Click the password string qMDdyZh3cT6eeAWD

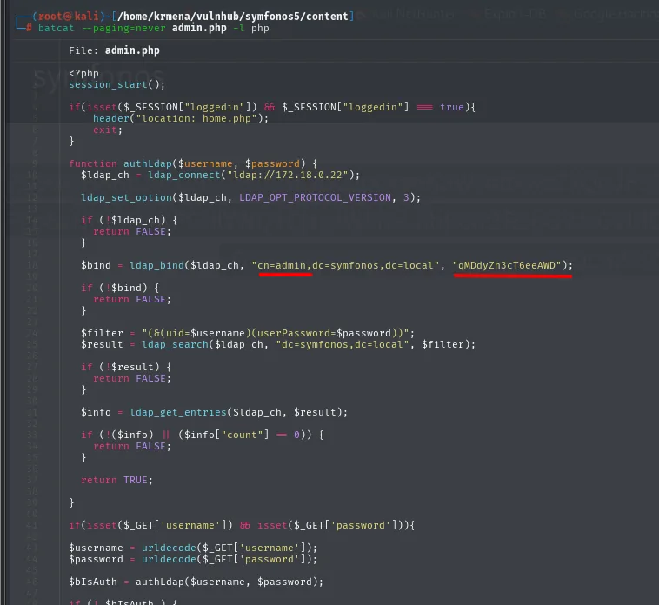(507, 265)
